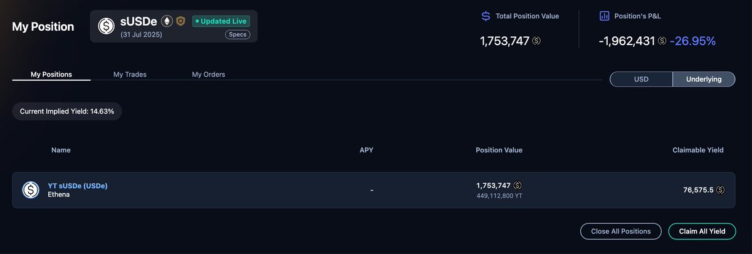Open the My Orders tab
The image size is (752, 254).
209,74
